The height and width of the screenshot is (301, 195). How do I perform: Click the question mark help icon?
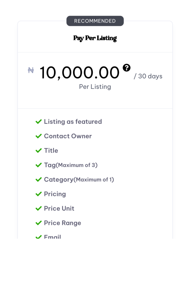click(x=126, y=68)
